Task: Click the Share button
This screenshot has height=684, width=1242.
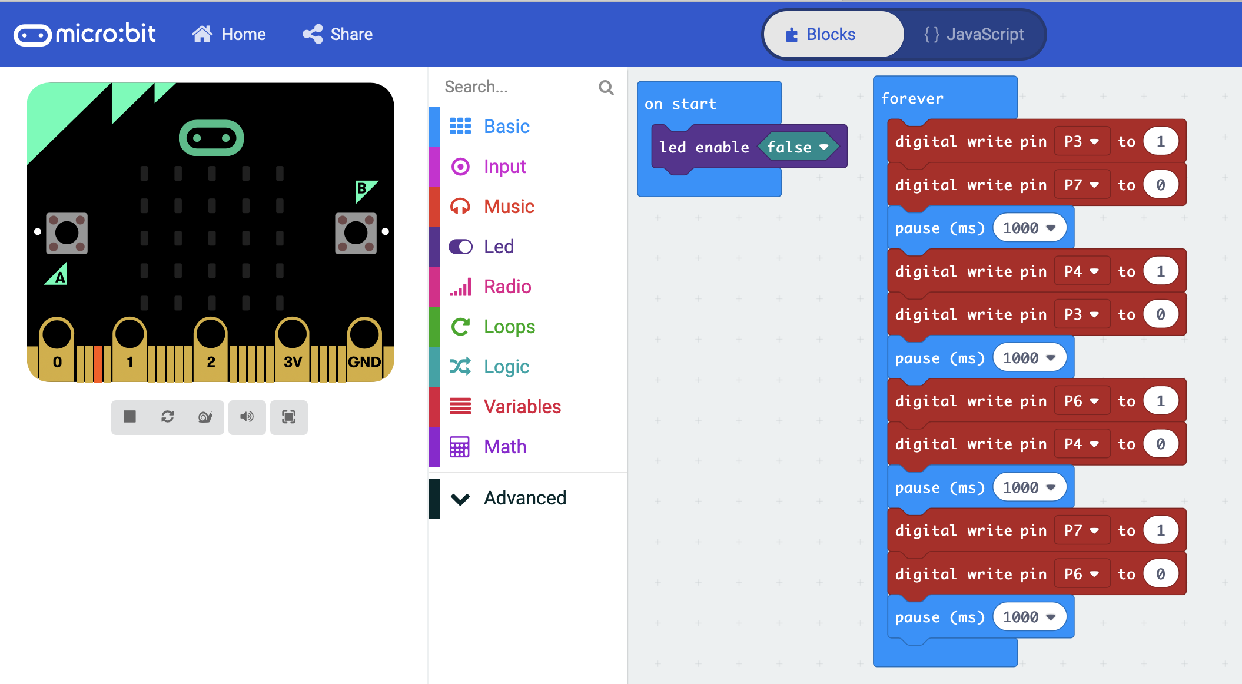Action: (338, 35)
